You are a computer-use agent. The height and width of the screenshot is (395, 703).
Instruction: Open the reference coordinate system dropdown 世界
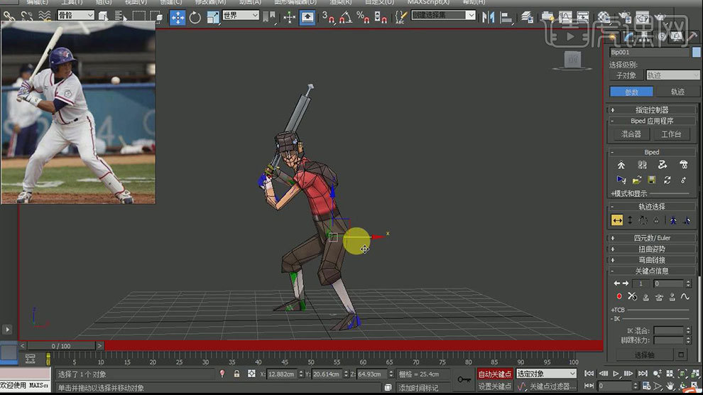pyautogui.click(x=241, y=15)
